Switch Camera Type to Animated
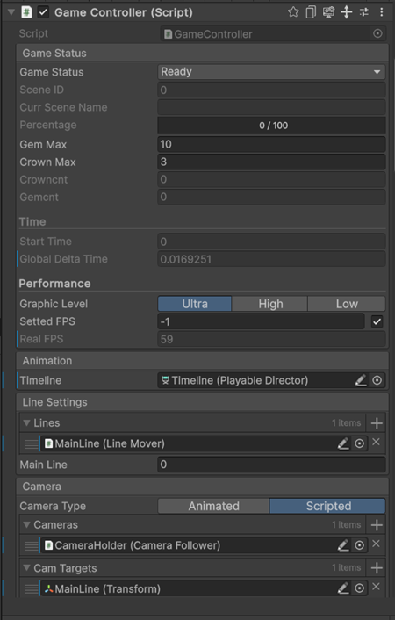The width and height of the screenshot is (395, 620). [213, 506]
